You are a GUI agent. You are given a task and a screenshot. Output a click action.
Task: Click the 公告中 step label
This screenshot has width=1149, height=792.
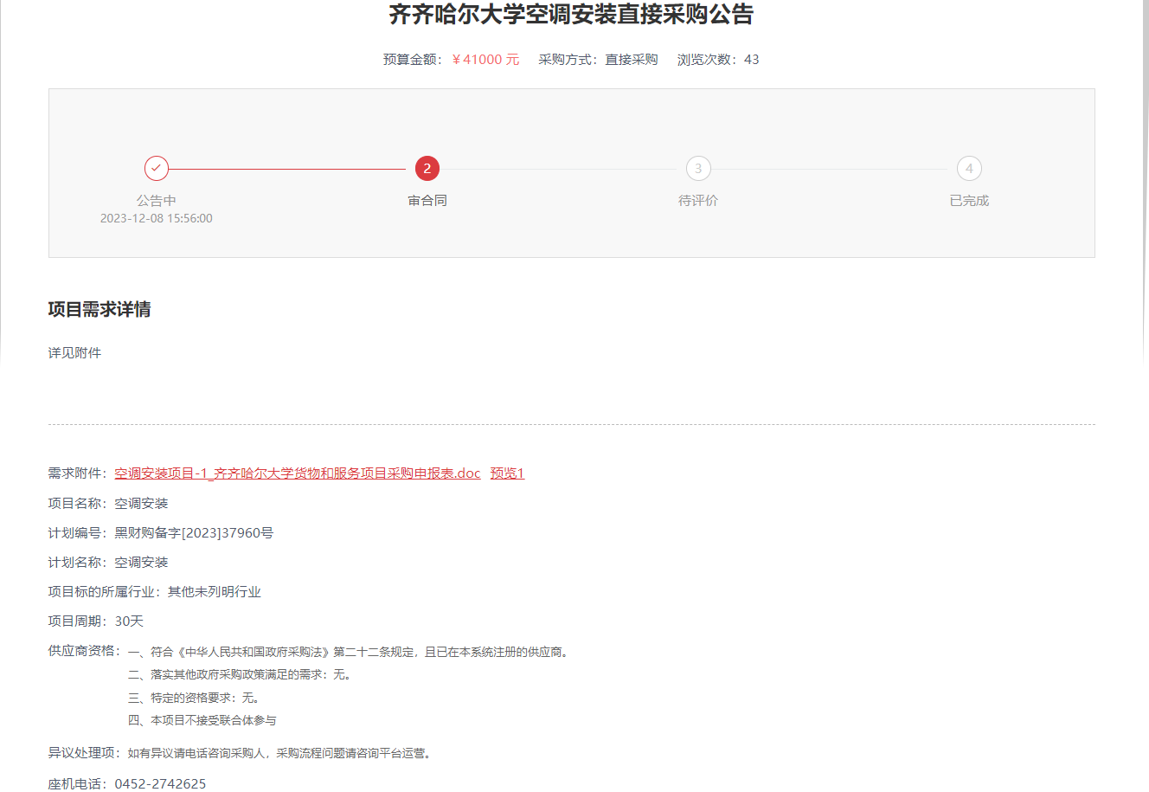[157, 201]
